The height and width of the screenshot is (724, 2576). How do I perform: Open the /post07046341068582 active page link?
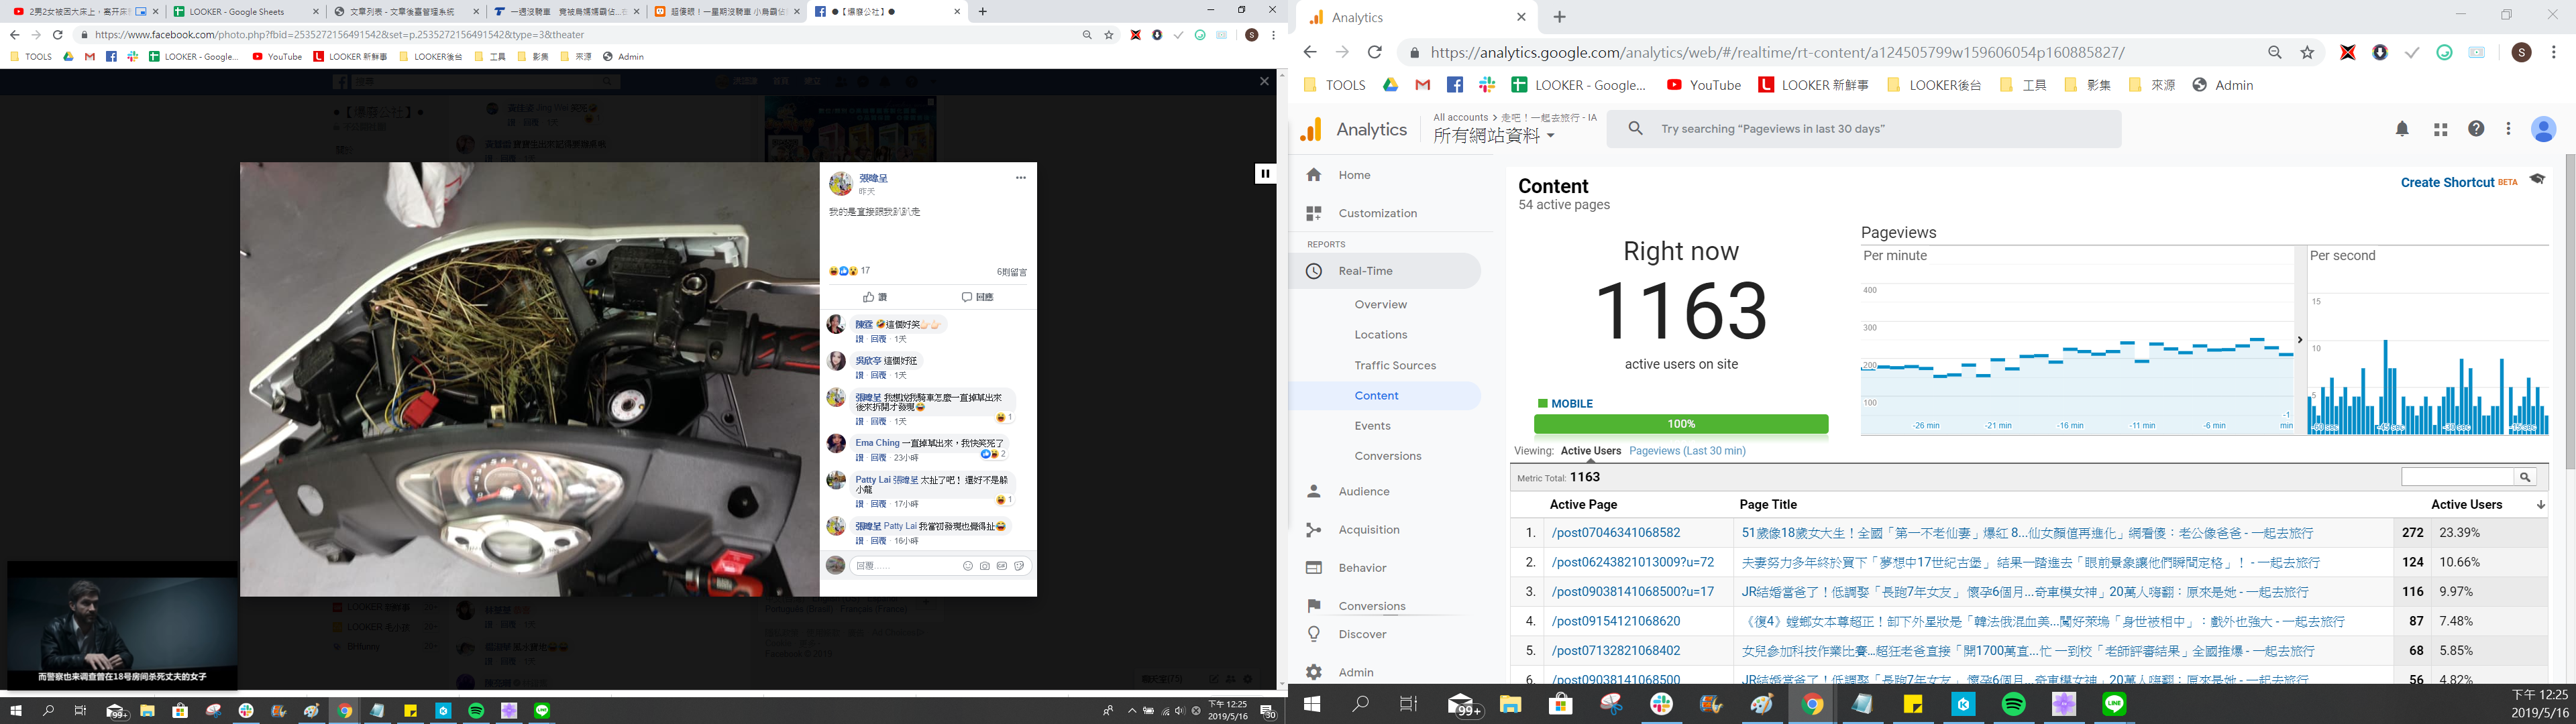[1615, 533]
